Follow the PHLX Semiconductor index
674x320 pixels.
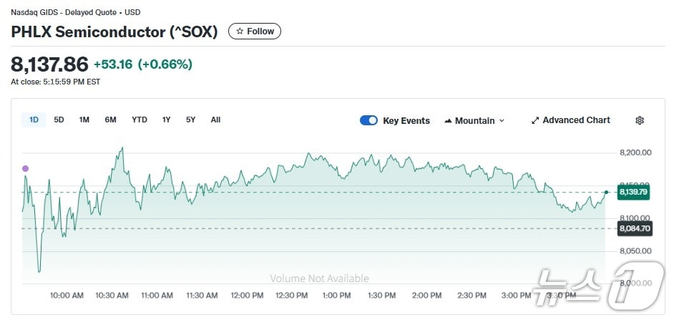255,31
